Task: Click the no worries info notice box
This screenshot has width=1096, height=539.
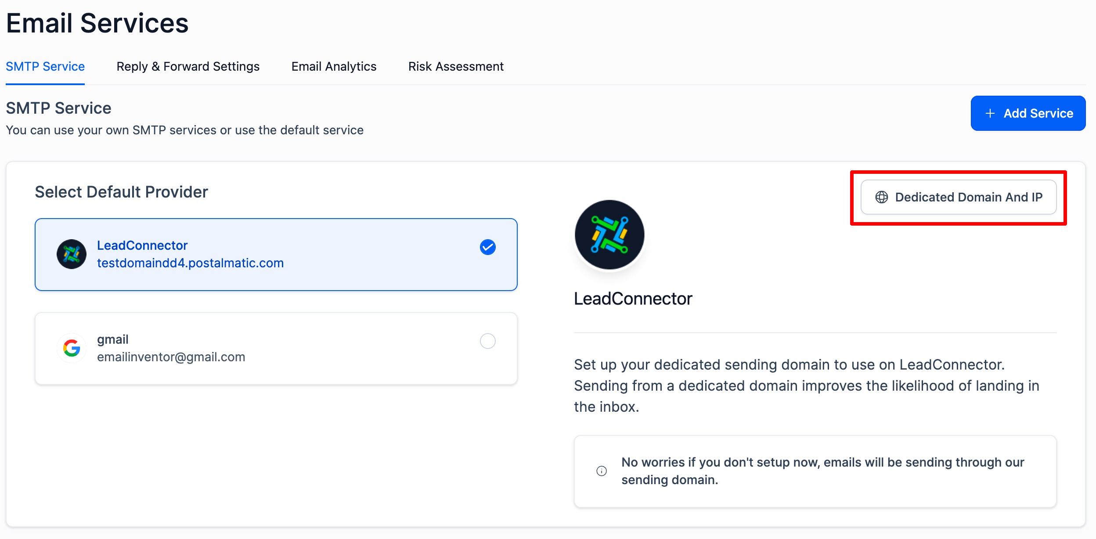Action: [x=815, y=471]
